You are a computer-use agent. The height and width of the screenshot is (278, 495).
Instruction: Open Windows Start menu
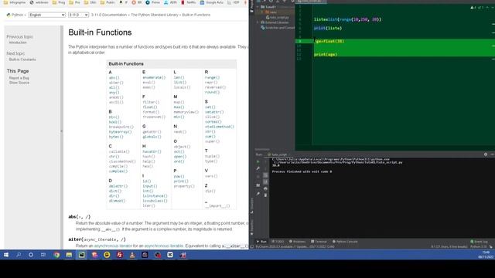tap(6, 255)
